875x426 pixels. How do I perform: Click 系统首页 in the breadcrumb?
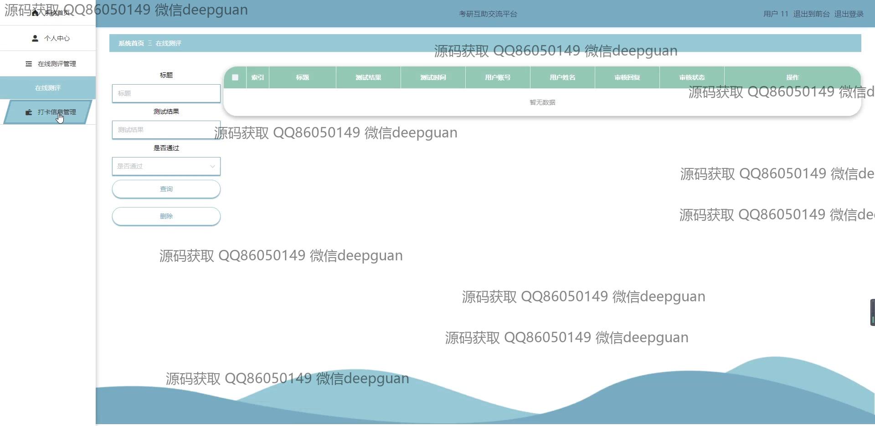131,43
